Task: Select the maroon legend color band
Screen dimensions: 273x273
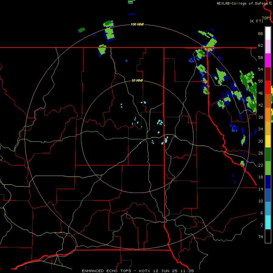Action: click(268, 74)
